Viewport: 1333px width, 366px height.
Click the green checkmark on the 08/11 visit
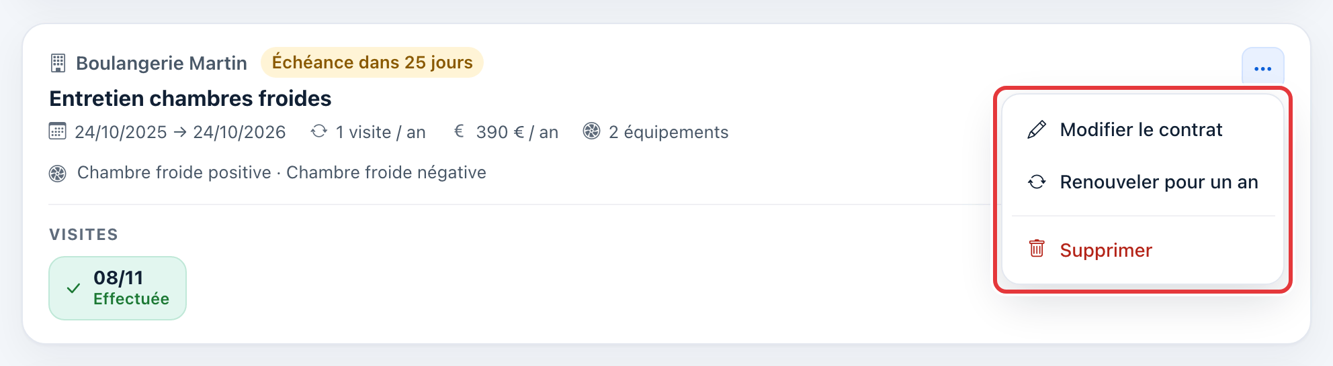(74, 288)
